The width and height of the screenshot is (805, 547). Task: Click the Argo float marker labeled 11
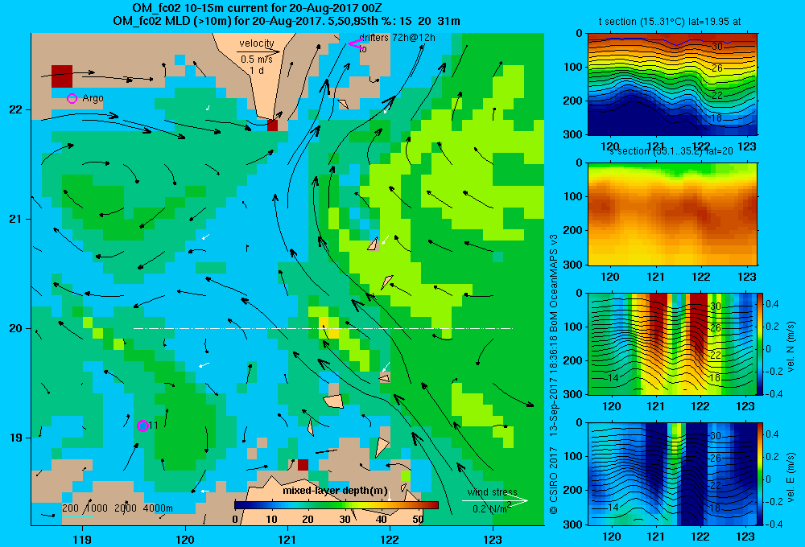coord(143,426)
